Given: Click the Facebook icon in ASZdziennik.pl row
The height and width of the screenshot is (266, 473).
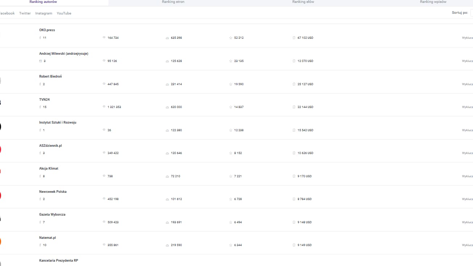Looking at the screenshot, I should 40,153.
